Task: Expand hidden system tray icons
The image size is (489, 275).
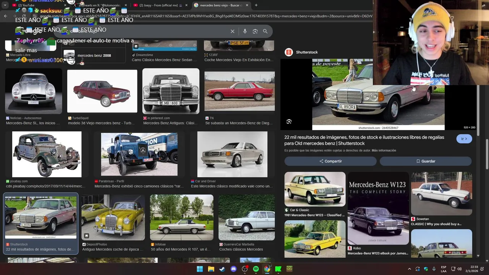Action: tap(410, 269)
